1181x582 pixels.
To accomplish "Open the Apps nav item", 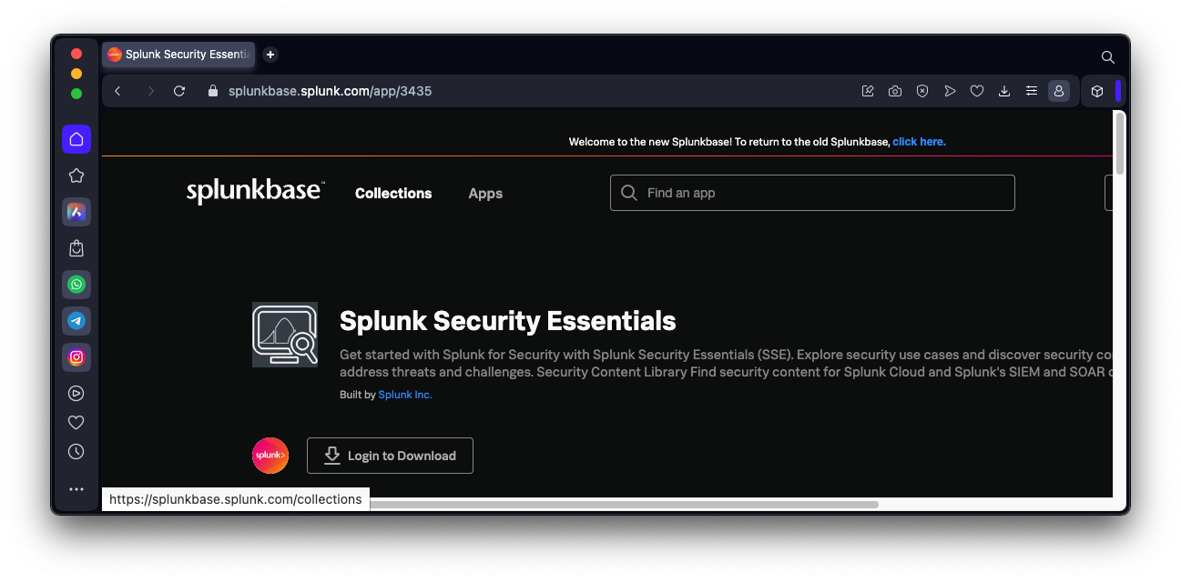I will coord(485,194).
